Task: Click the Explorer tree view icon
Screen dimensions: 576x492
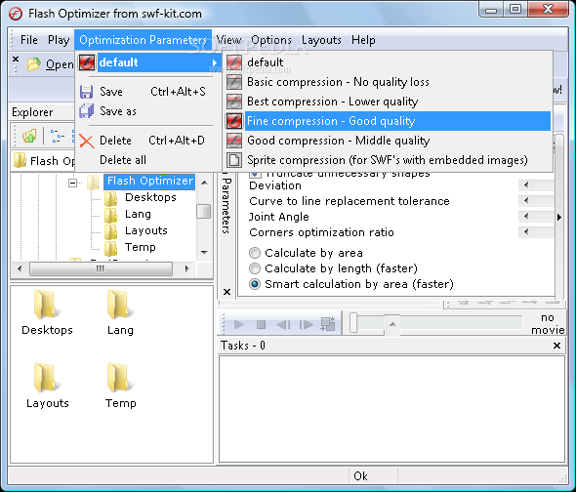Action: pyautogui.click(x=58, y=136)
